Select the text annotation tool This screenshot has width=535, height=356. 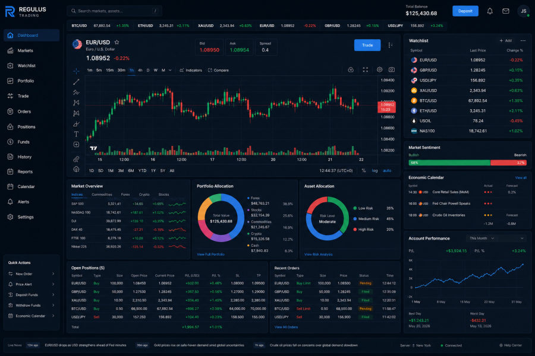(76, 134)
